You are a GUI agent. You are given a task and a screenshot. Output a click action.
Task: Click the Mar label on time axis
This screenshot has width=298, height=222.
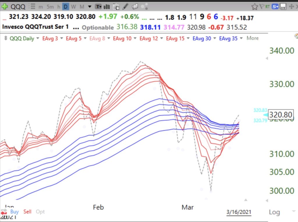coord(188,207)
